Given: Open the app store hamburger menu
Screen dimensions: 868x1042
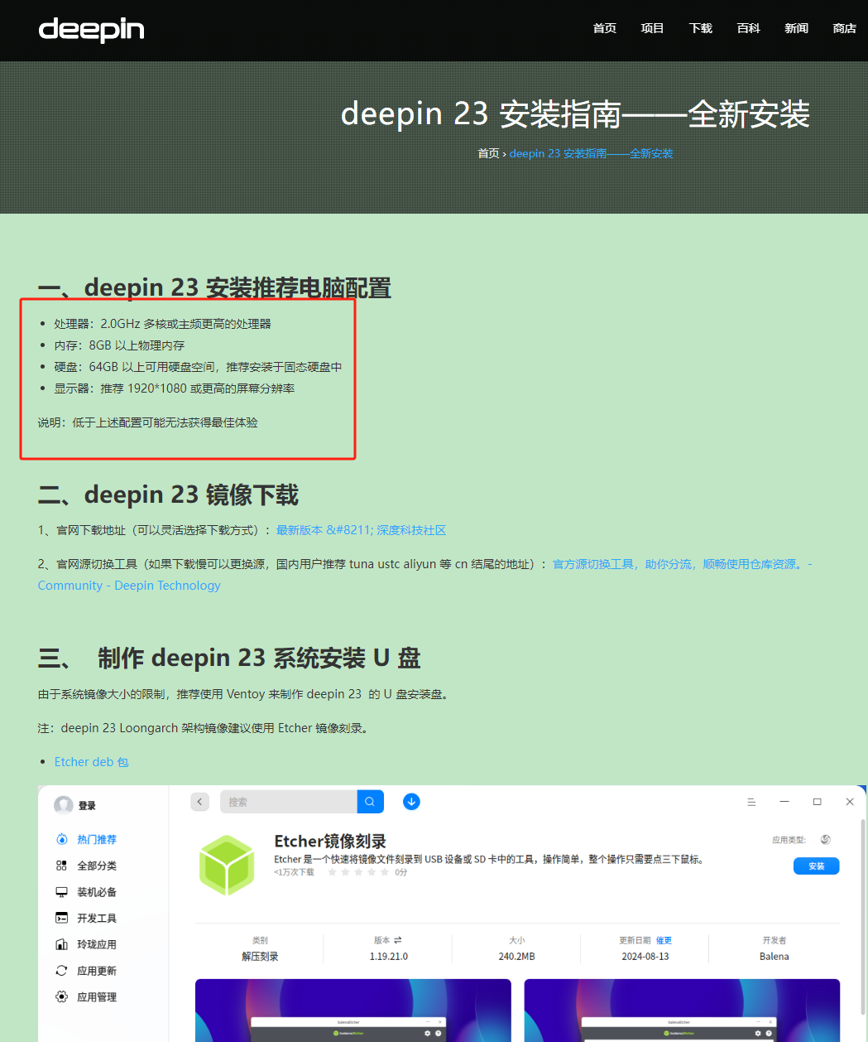Looking at the screenshot, I should click(x=751, y=802).
